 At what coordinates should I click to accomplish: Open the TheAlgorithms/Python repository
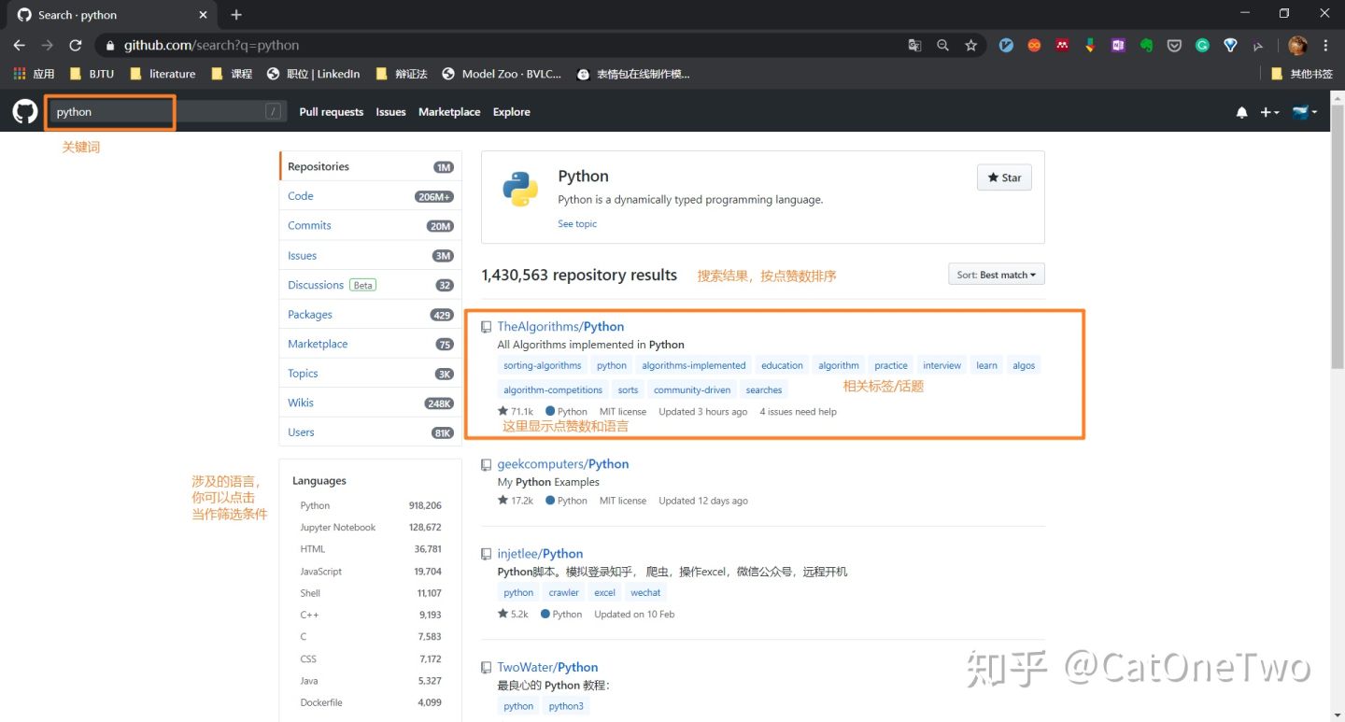pyautogui.click(x=560, y=327)
